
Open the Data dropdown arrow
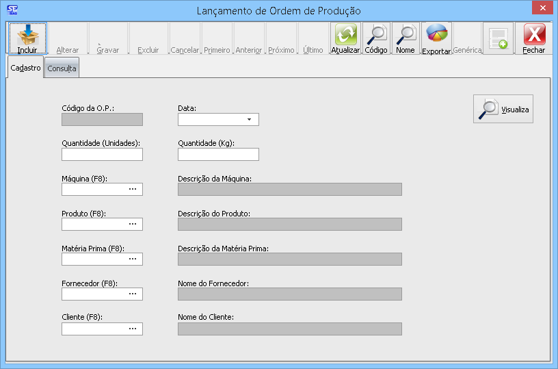tap(249, 120)
